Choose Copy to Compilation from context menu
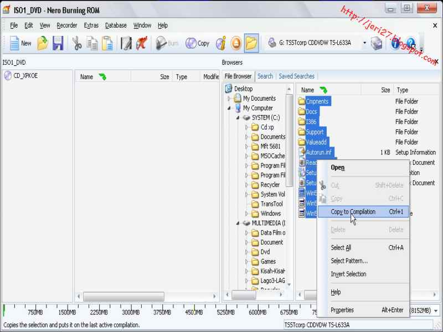Image resolution: width=443 pixels, height=332 pixels. point(363,212)
